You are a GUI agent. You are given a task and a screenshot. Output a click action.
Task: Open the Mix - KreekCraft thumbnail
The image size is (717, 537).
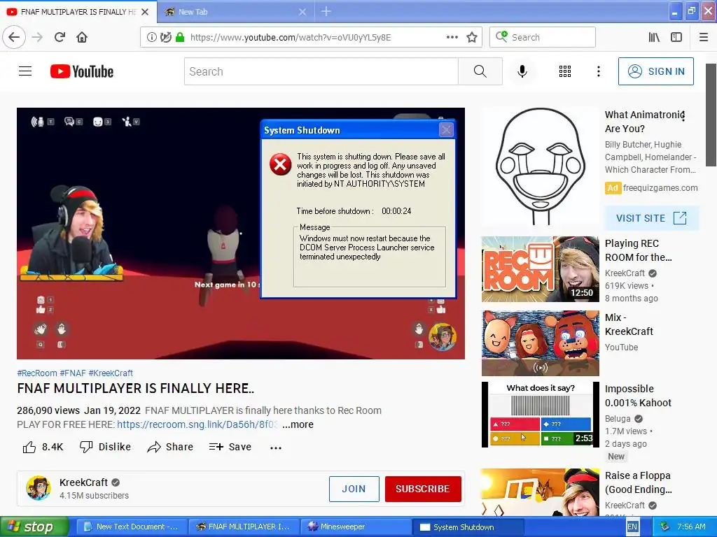pos(540,343)
